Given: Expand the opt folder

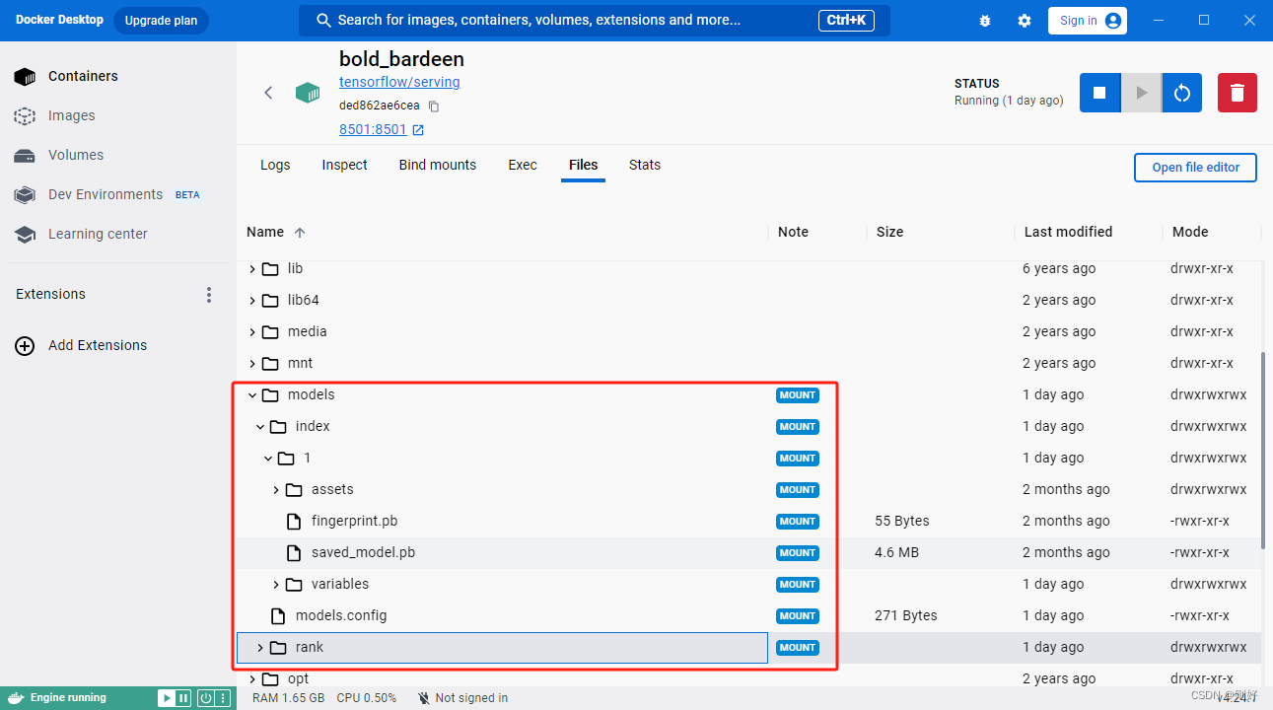Looking at the screenshot, I should point(252,679).
